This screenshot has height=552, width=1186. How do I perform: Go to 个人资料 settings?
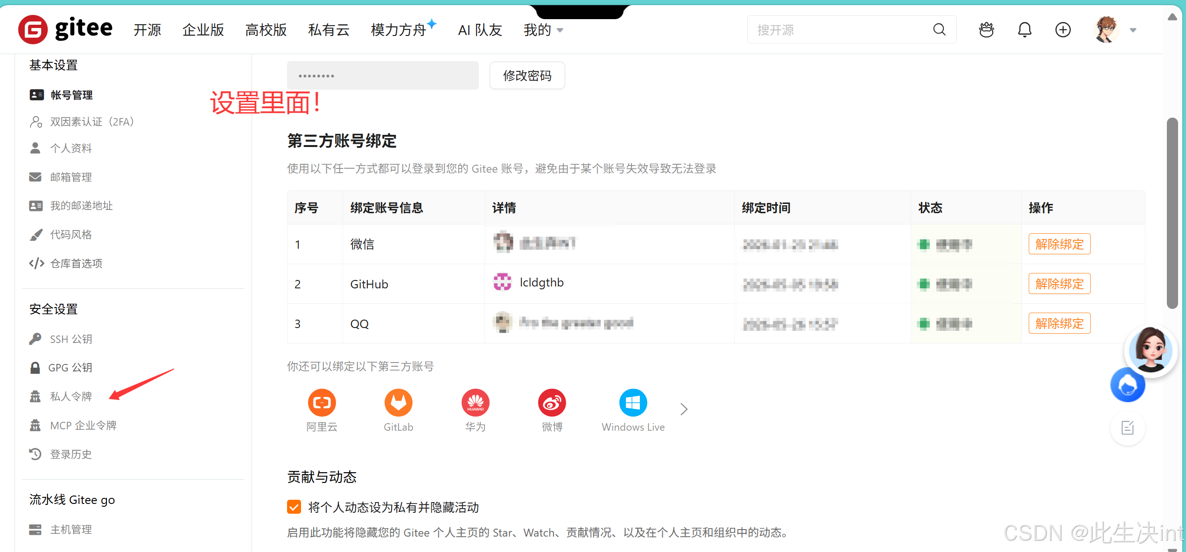tap(61, 148)
